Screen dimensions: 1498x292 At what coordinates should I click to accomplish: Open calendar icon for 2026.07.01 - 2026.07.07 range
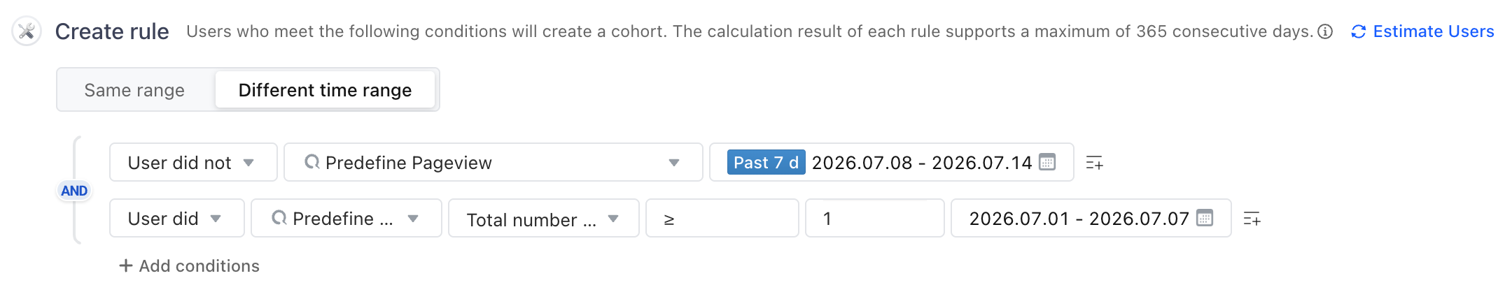point(1205,218)
